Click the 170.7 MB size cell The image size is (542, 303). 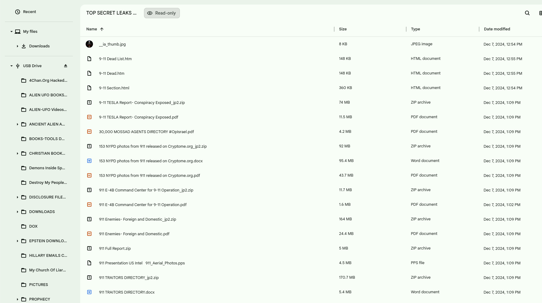pyautogui.click(x=347, y=277)
